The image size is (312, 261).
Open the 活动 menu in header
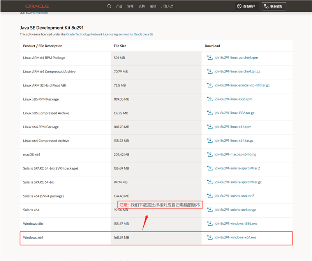[153, 6]
